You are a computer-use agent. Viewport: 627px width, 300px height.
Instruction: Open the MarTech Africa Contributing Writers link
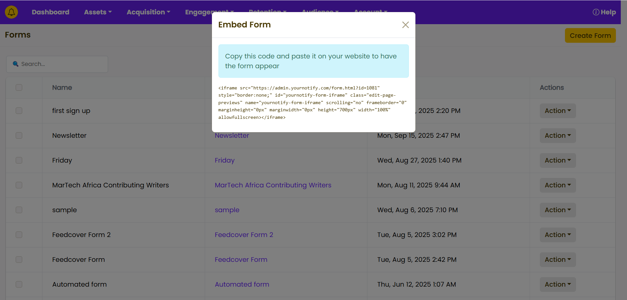click(273, 185)
